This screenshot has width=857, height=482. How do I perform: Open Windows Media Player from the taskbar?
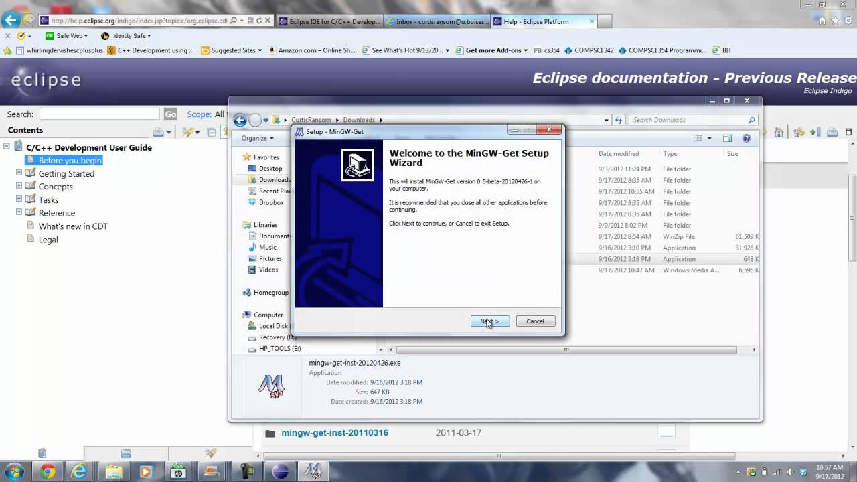(146, 471)
